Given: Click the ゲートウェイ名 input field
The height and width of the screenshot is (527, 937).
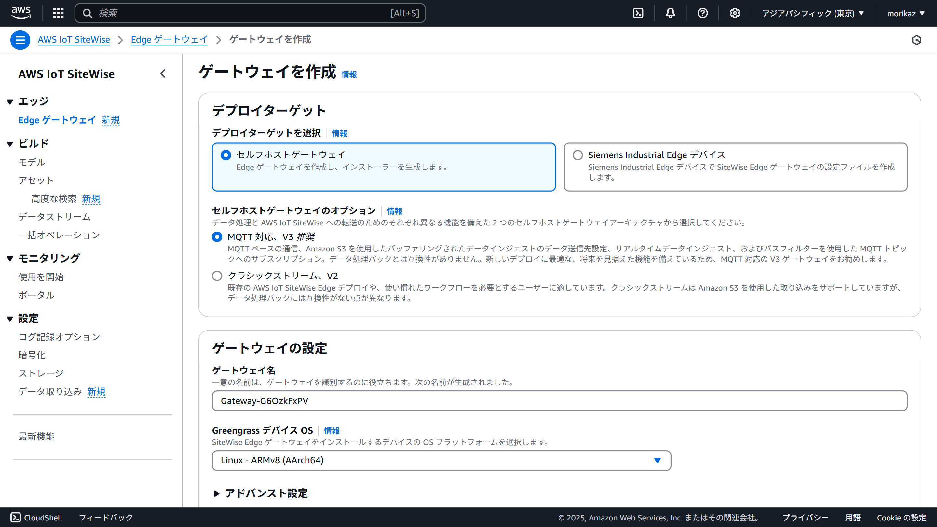Looking at the screenshot, I should tap(560, 401).
